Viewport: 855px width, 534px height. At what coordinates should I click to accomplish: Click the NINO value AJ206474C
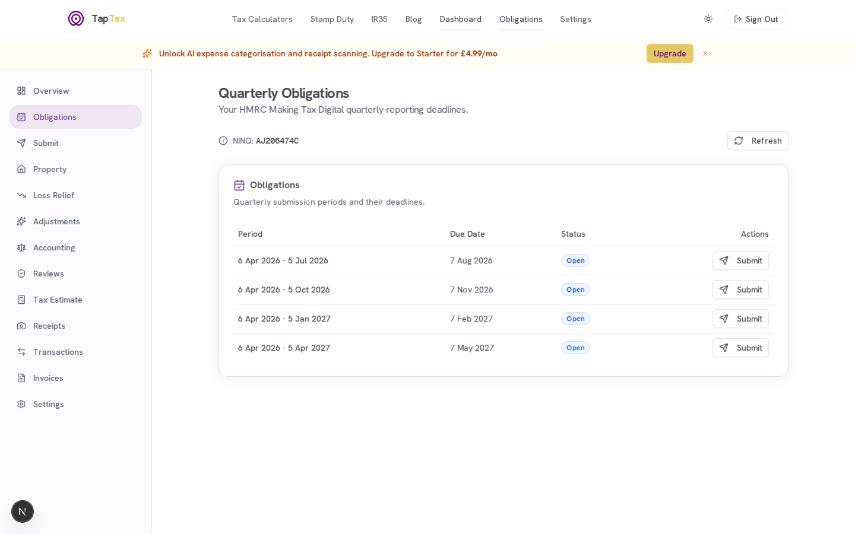(277, 141)
